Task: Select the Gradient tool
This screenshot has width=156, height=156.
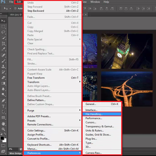Action: [3, 83]
